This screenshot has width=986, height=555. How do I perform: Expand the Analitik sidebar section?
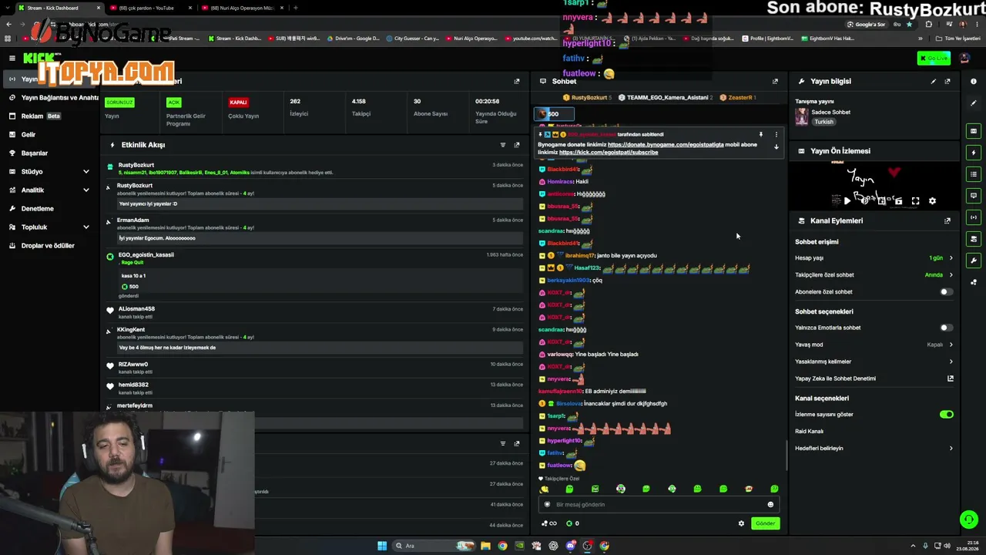pyautogui.click(x=86, y=190)
